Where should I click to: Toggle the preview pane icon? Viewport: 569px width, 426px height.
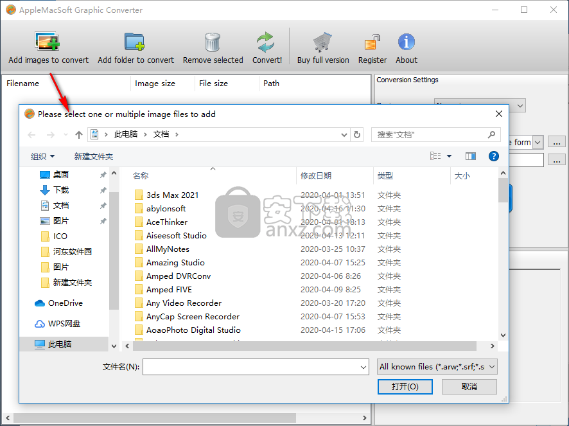[471, 156]
